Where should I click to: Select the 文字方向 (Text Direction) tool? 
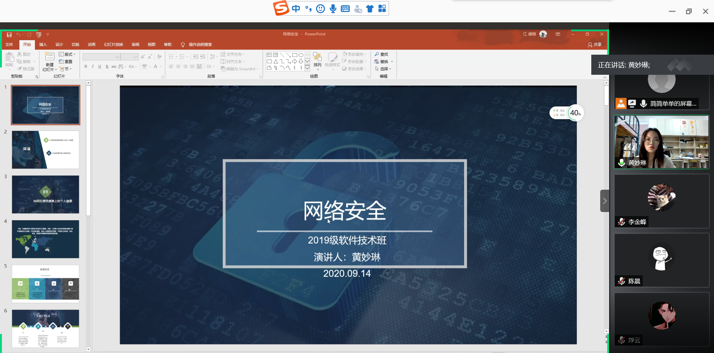point(233,54)
